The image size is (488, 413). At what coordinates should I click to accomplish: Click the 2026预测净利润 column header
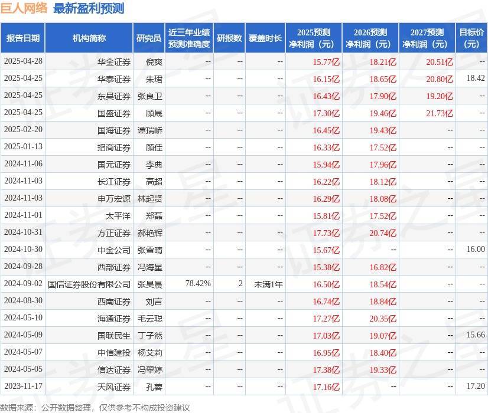pyautogui.click(x=370, y=38)
